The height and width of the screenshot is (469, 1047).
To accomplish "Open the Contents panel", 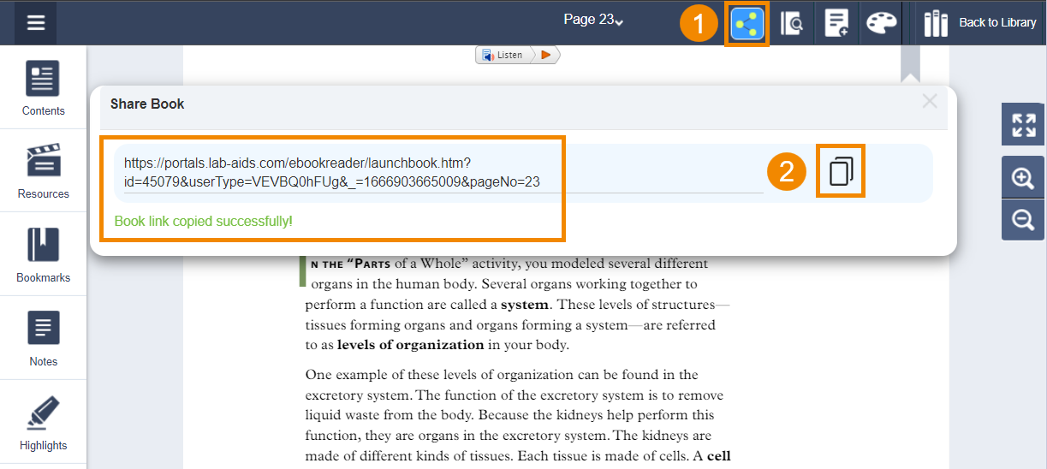I will pyautogui.click(x=43, y=88).
